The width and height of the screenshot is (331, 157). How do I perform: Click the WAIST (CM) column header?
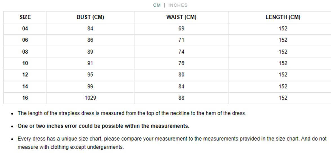181,17
